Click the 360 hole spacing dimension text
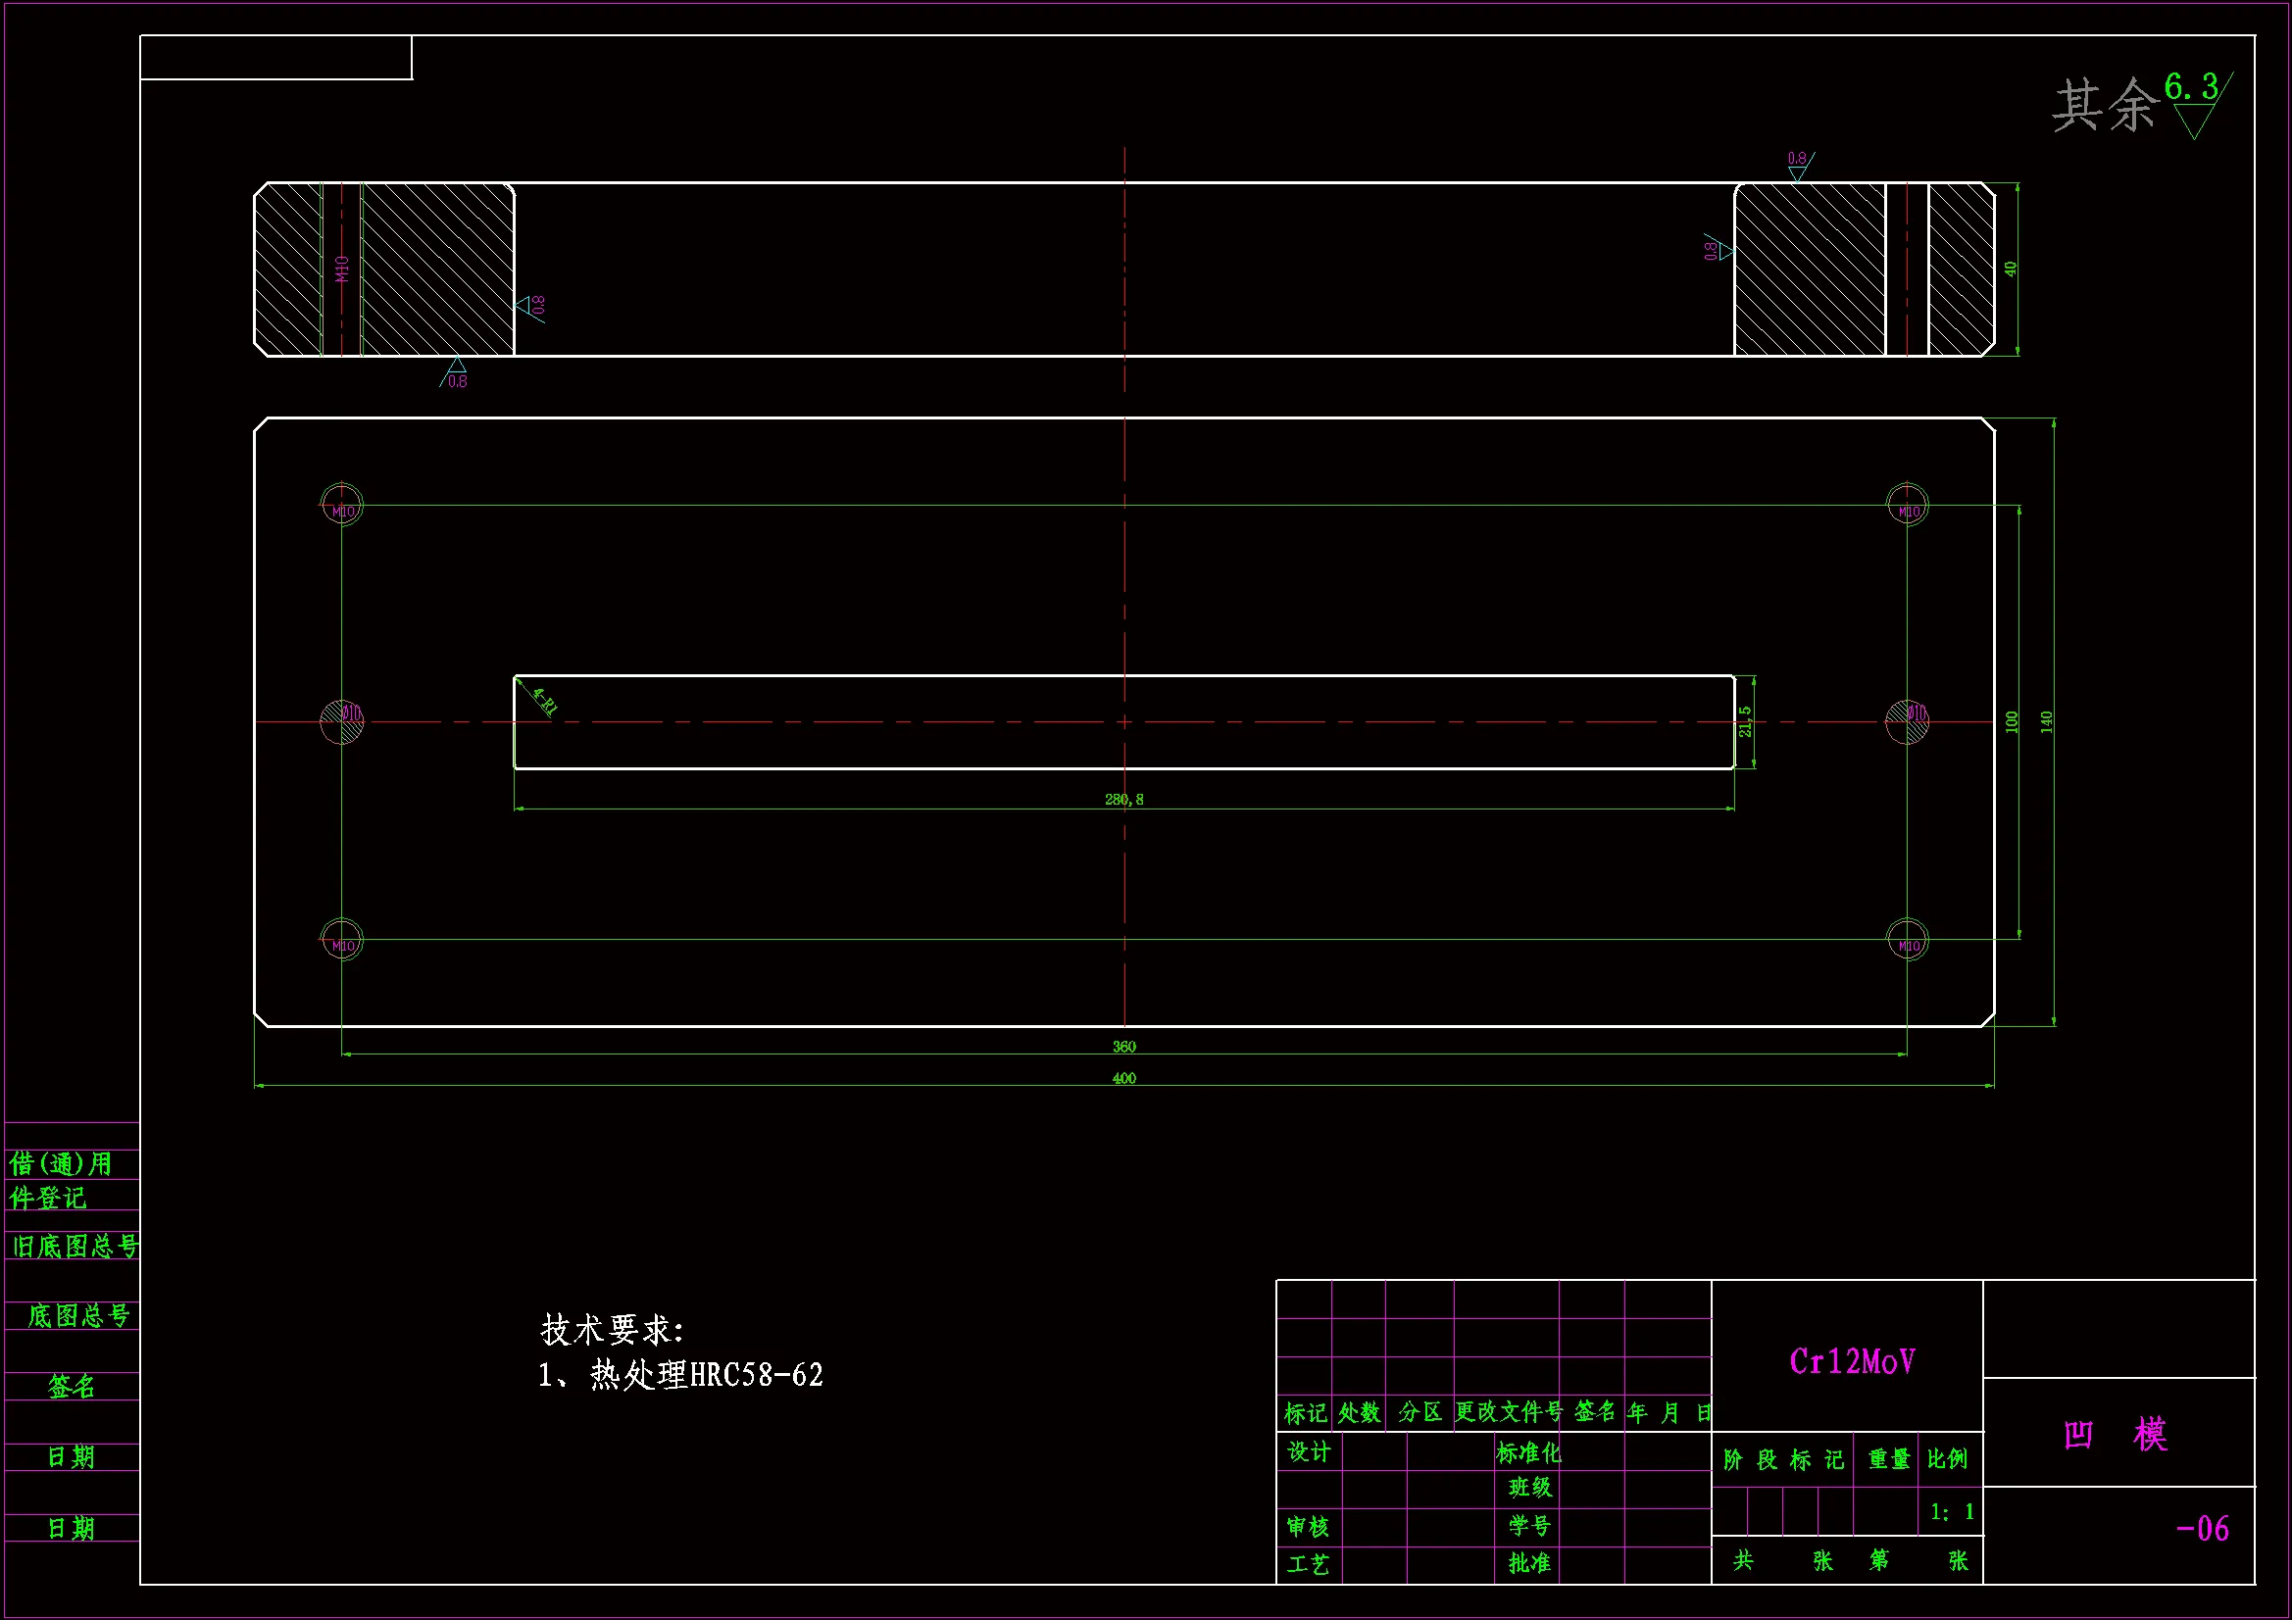 point(1124,1047)
